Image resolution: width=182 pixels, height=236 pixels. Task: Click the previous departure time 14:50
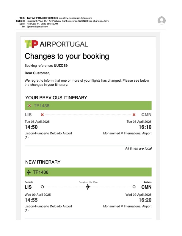click(x=32, y=127)
